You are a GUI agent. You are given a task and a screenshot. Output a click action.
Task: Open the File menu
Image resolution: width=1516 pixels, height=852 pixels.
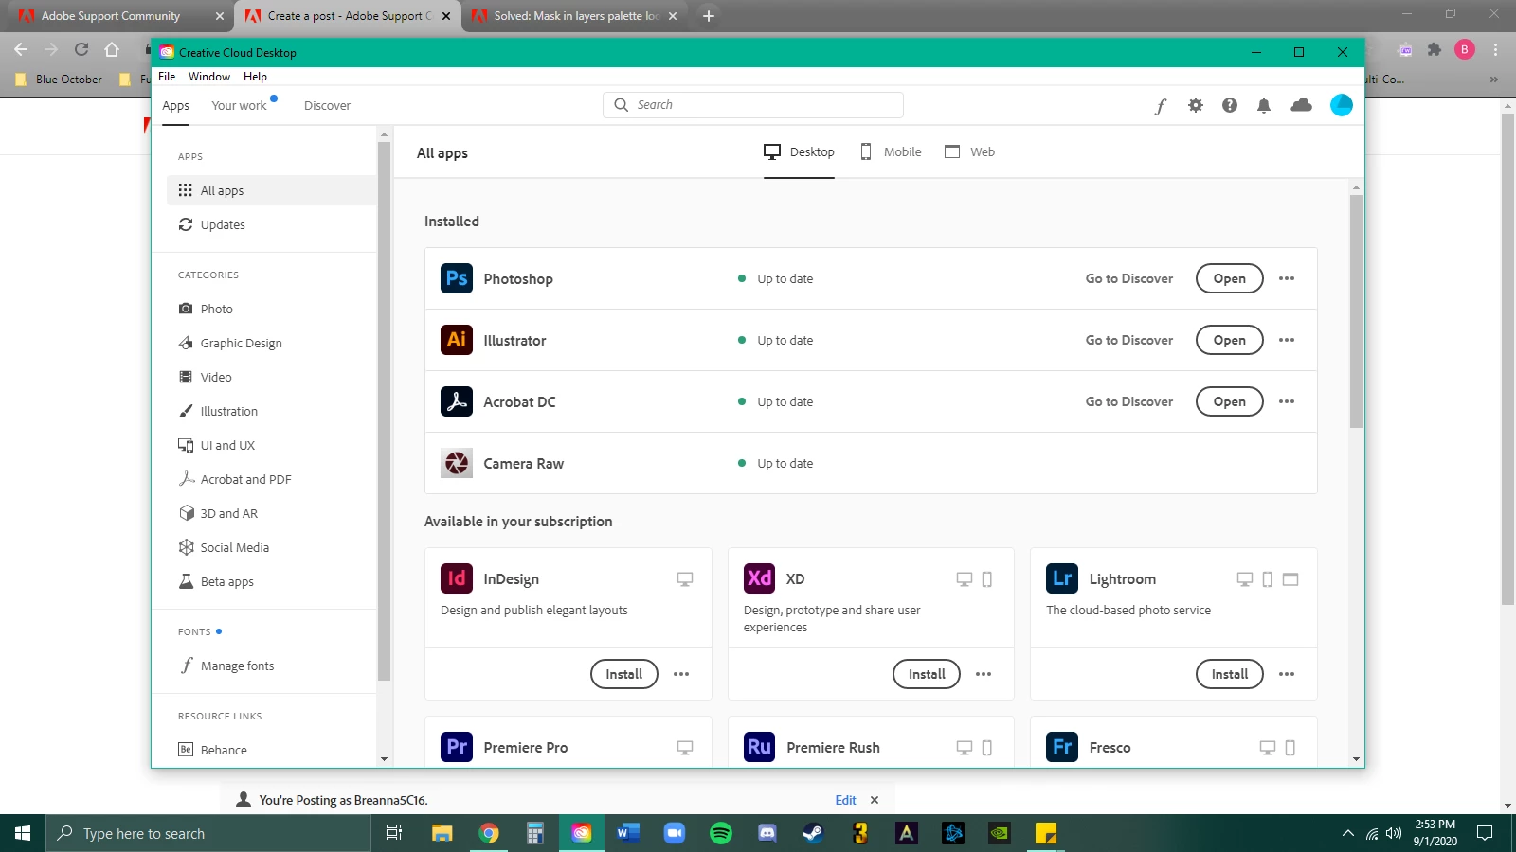(167, 77)
